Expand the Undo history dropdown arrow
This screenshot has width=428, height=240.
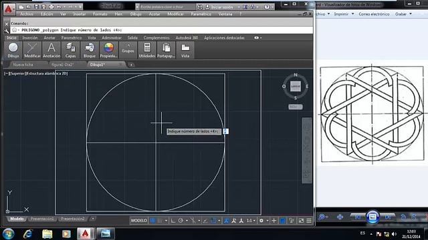[x=65, y=7]
